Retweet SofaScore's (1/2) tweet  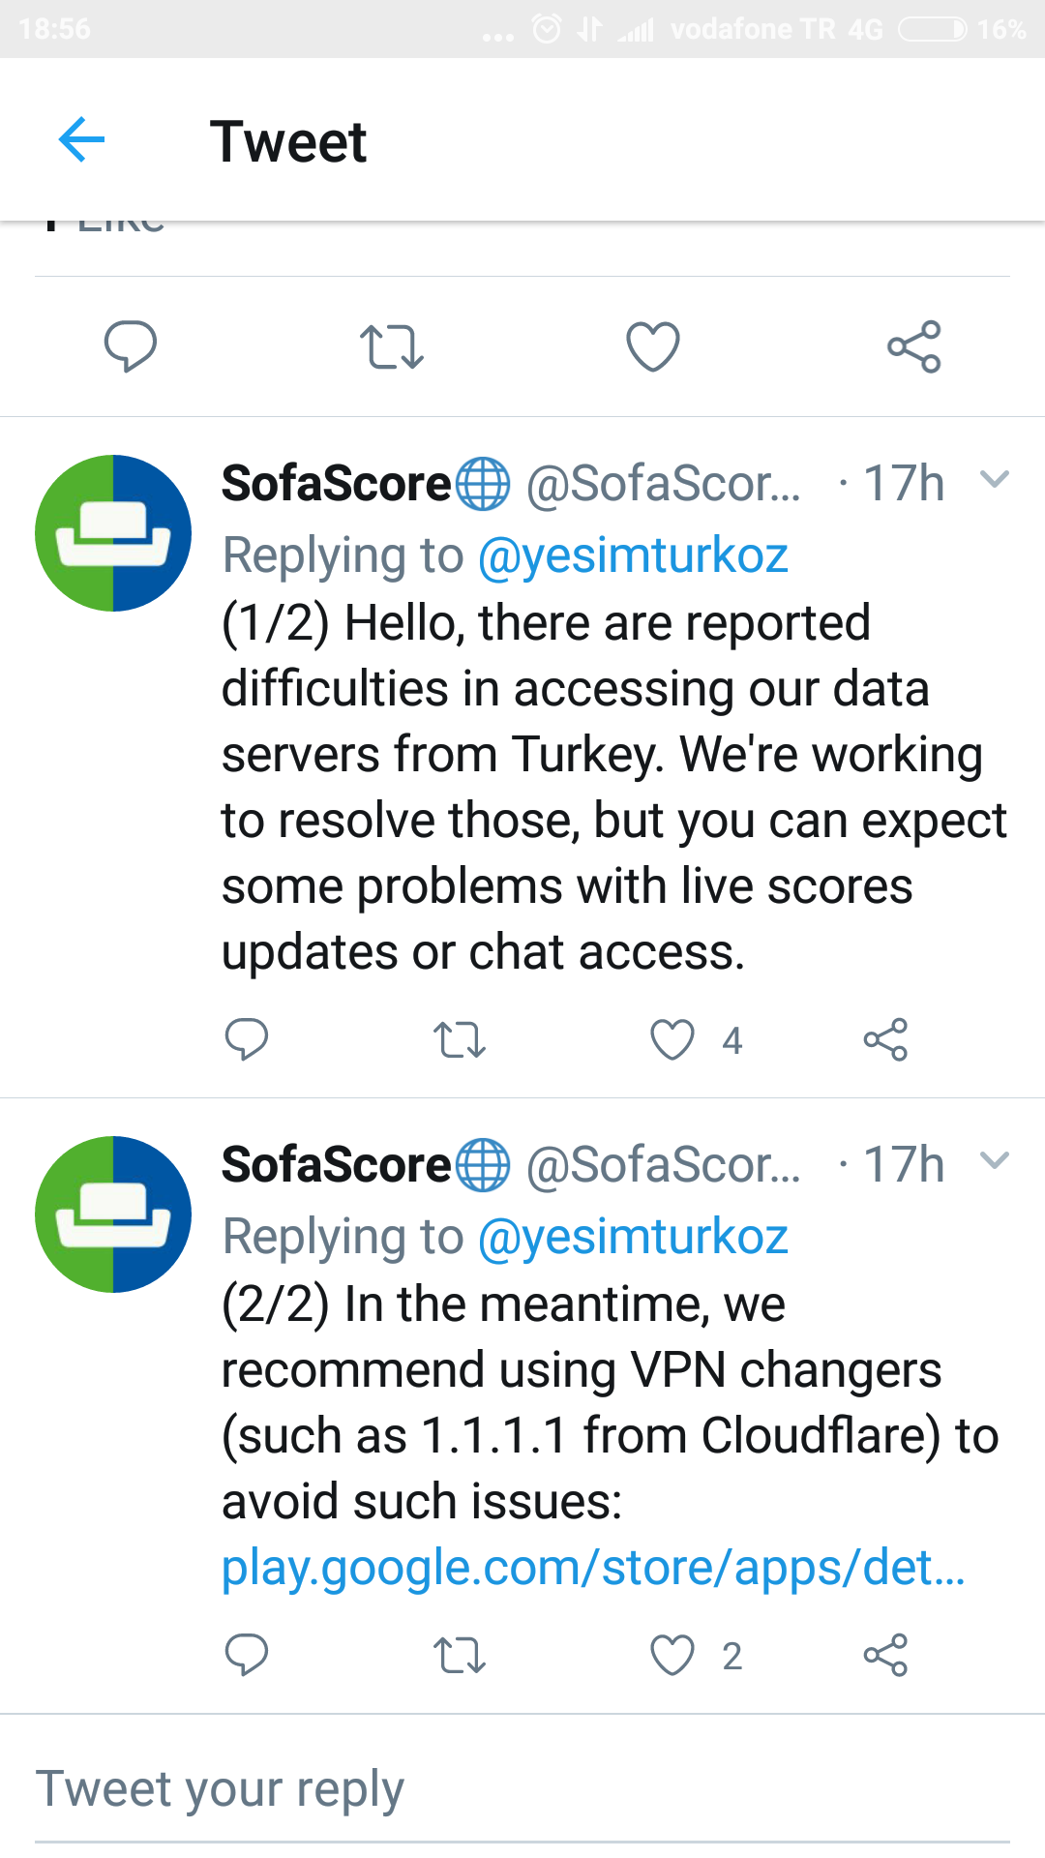(460, 1040)
